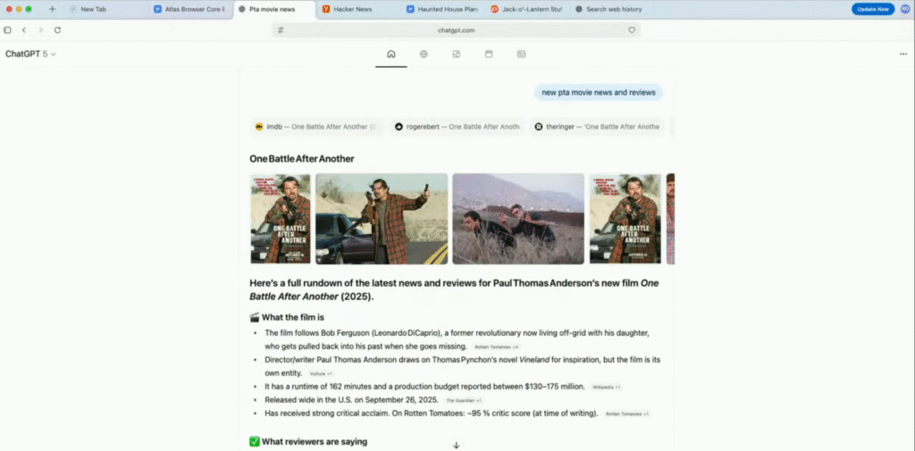Reload the page with the refresh icon
This screenshot has width=915, height=451.
pyautogui.click(x=57, y=29)
